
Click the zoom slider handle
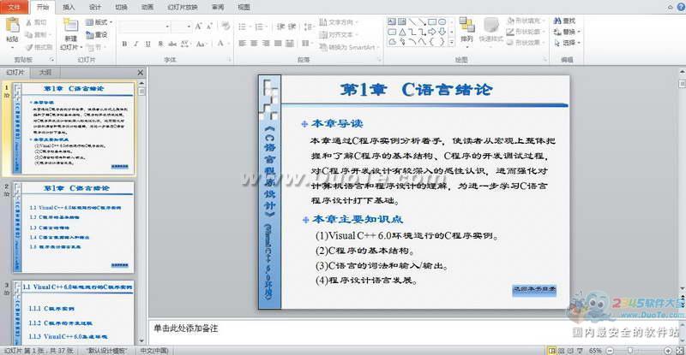(630, 351)
